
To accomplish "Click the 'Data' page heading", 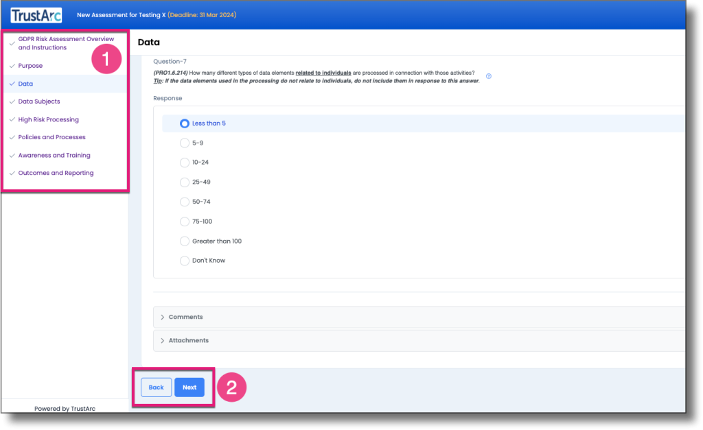I will coord(149,42).
